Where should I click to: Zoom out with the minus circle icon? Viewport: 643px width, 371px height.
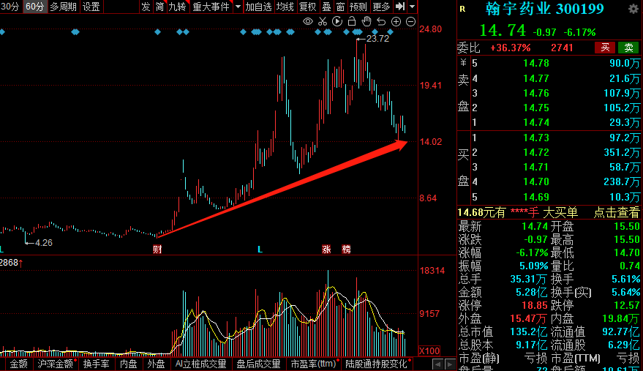(x=410, y=22)
